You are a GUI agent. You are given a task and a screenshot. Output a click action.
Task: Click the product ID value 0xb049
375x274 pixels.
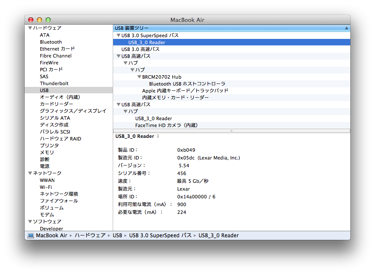186,150
